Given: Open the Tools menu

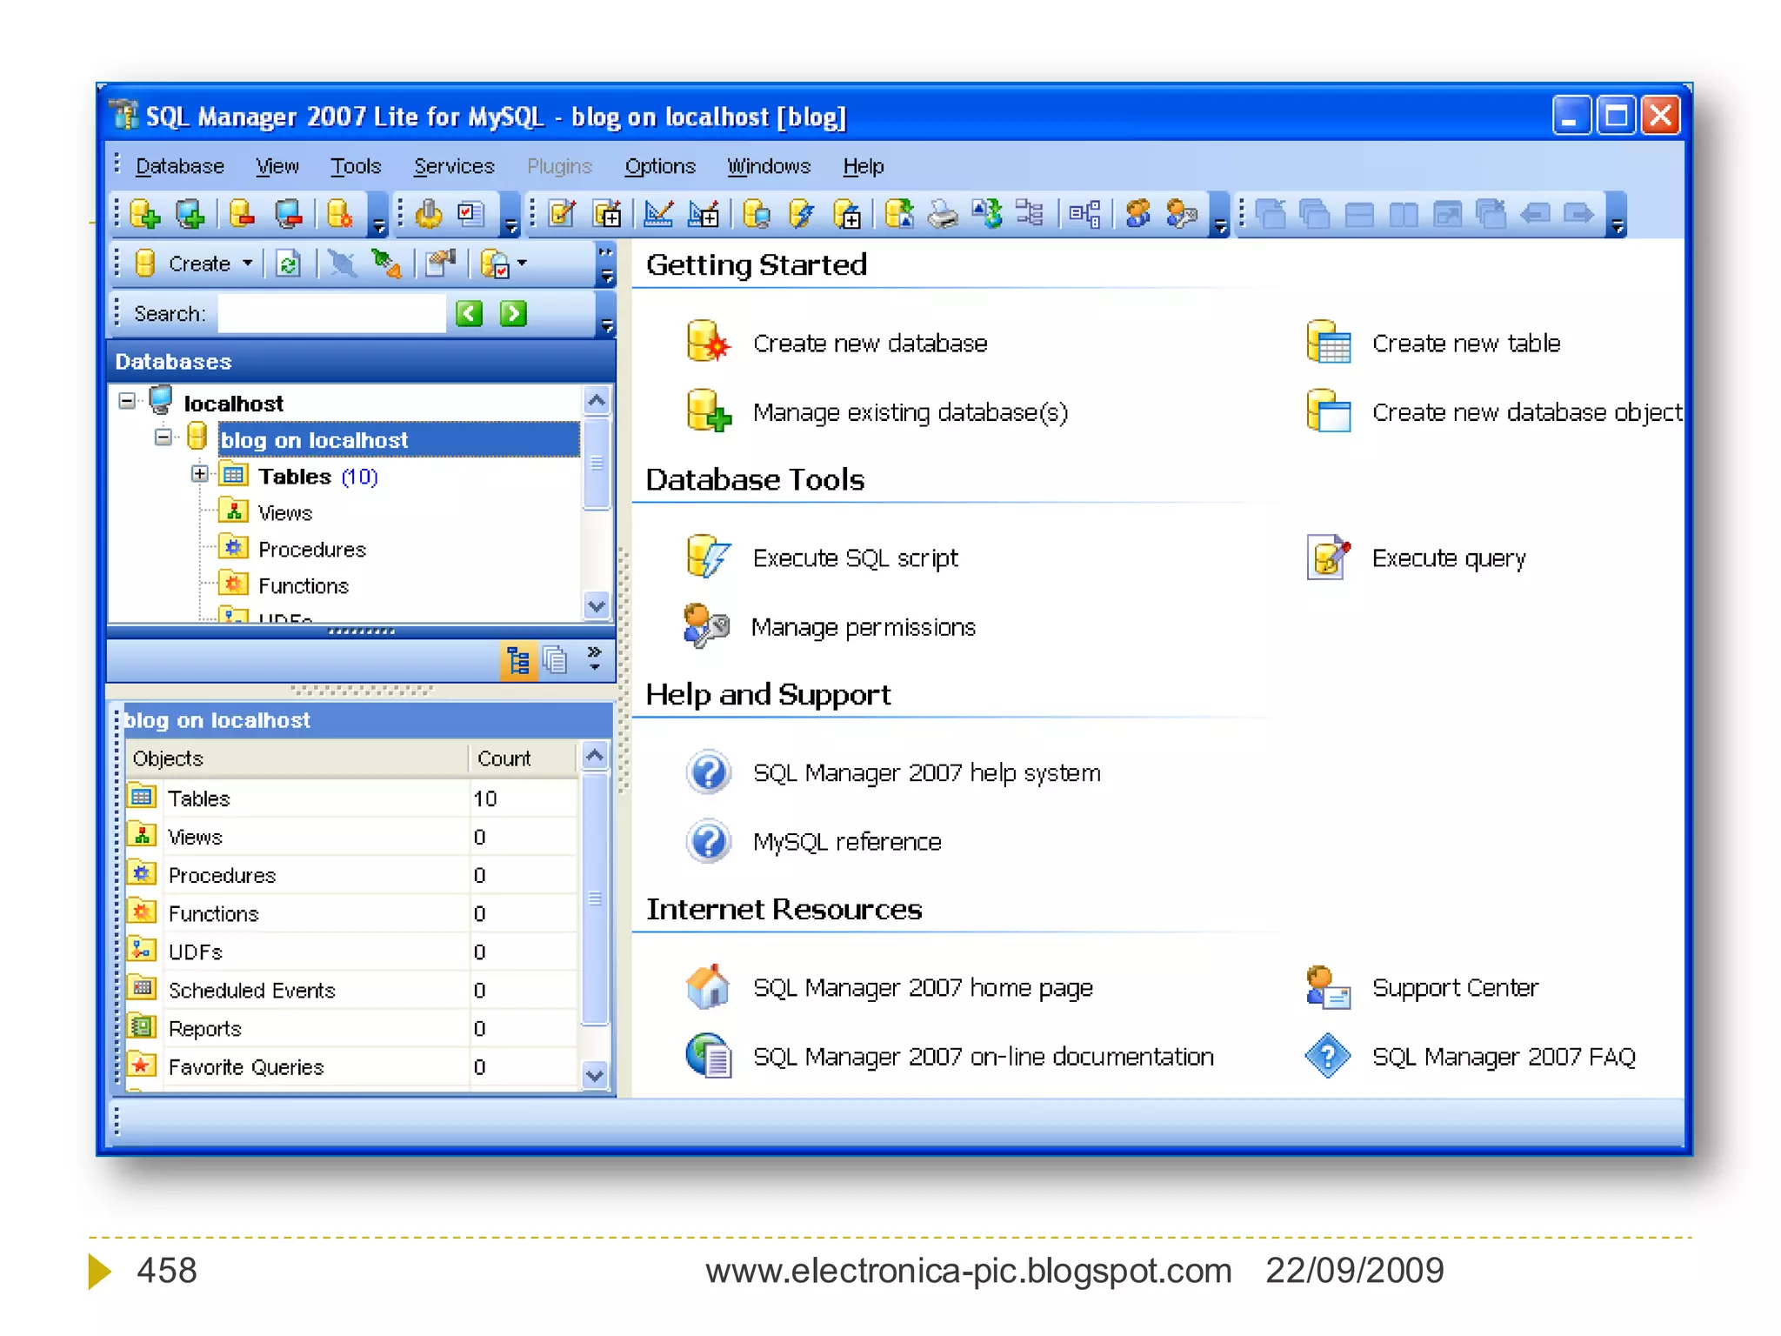Looking at the screenshot, I should 355,166.
